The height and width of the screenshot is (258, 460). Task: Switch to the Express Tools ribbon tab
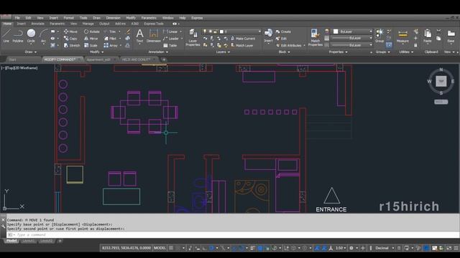(154, 24)
